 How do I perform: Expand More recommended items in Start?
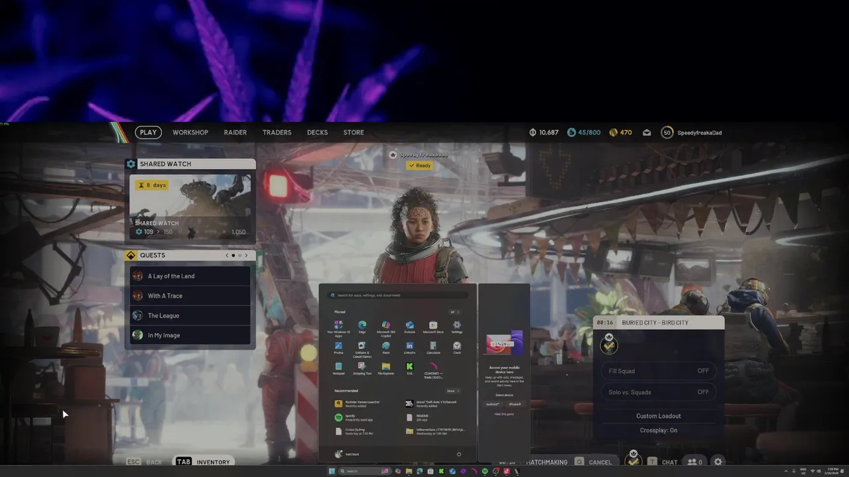click(453, 391)
